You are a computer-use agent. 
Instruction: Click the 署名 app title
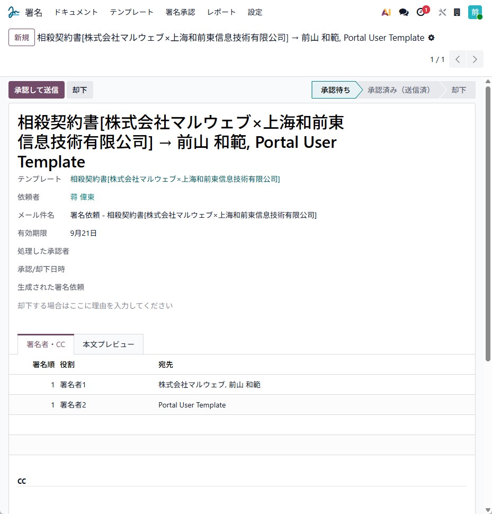34,13
